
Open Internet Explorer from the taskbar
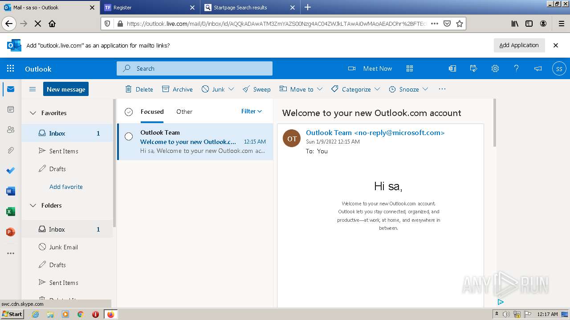click(x=35, y=314)
